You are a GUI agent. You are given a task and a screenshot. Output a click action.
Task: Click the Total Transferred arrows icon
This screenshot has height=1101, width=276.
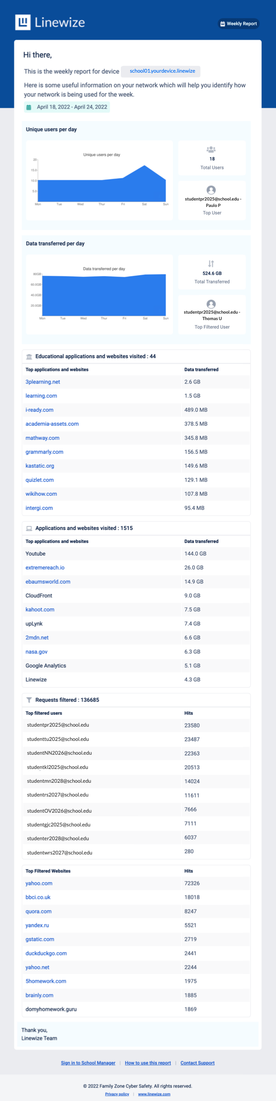[x=211, y=264]
